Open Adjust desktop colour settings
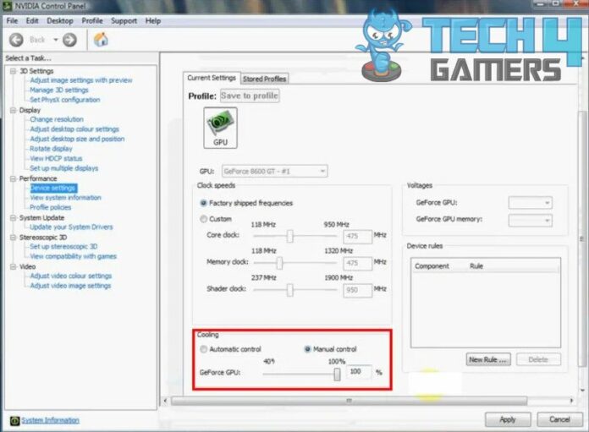Screen dimensions: 589x432 pyautogui.click(x=74, y=129)
